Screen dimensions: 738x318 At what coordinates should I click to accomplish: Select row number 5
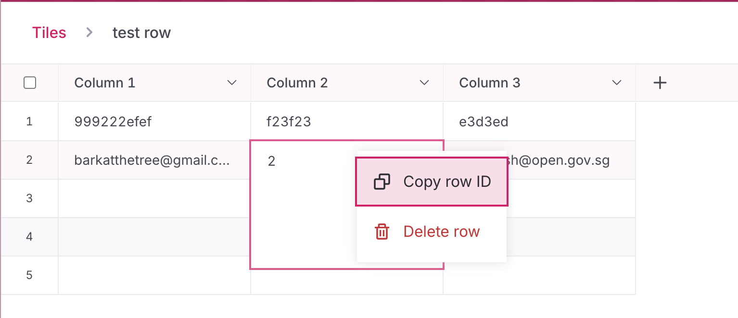pos(29,275)
